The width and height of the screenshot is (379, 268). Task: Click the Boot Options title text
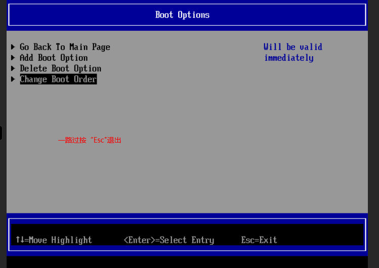pyautogui.click(x=182, y=15)
